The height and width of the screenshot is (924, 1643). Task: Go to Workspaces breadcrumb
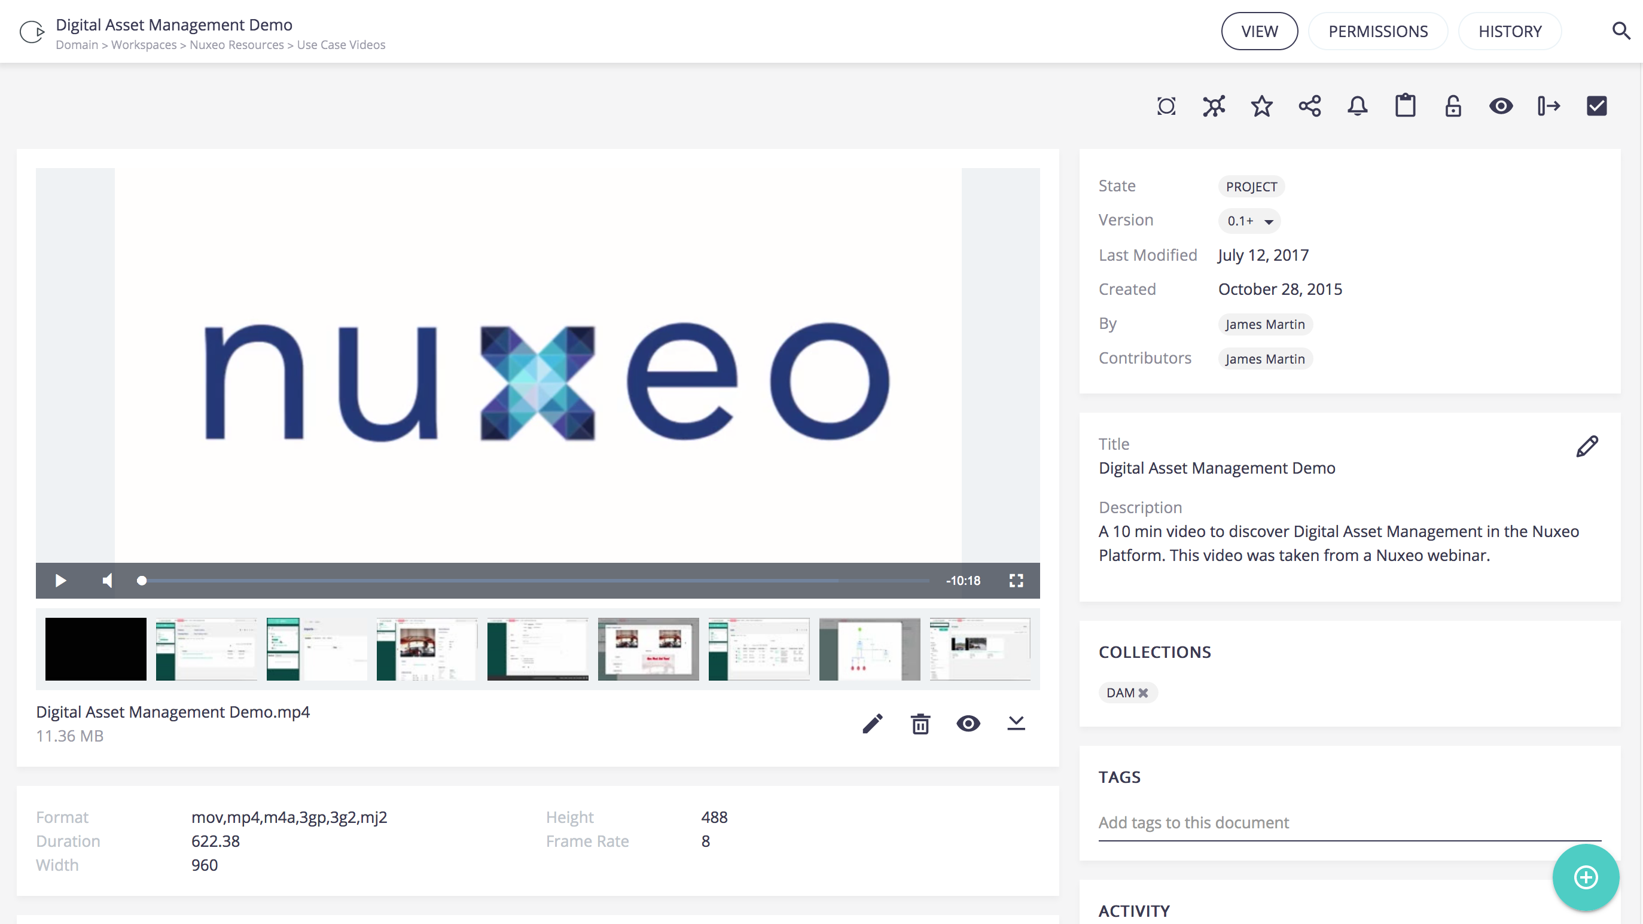pos(144,45)
